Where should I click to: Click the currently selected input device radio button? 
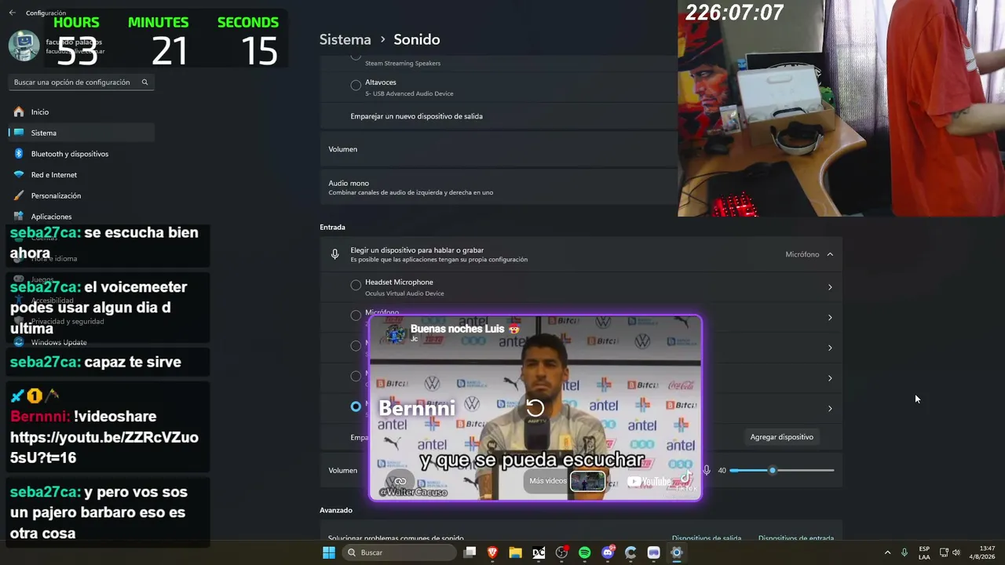coord(356,406)
